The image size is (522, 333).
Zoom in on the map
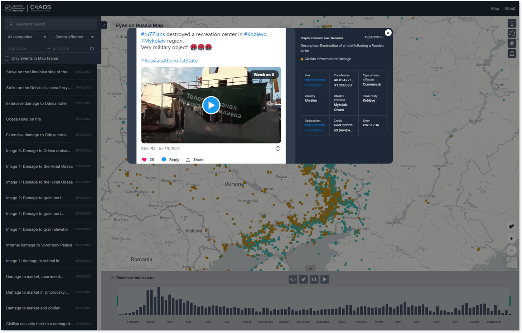pyautogui.click(x=511, y=239)
